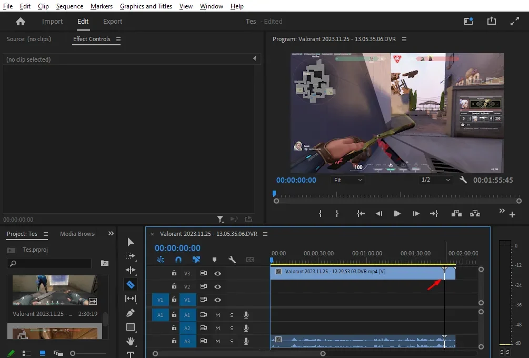Open the workspaces icon
This screenshot has height=358, width=529.
468,21
